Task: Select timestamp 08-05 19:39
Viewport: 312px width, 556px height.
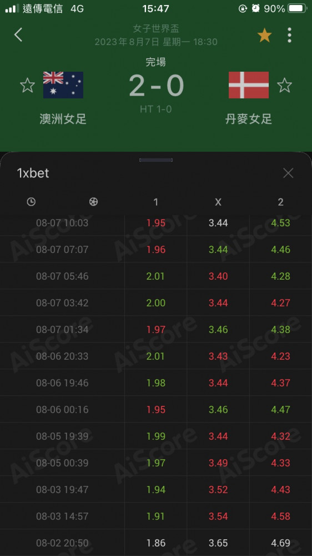Action: [x=62, y=436]
